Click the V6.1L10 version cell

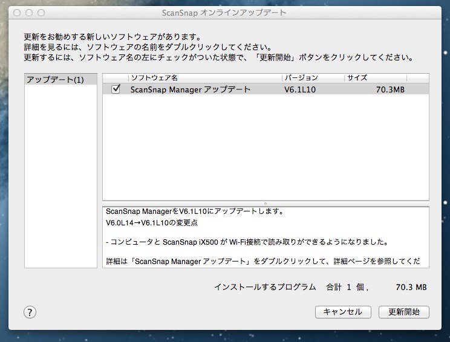(300, 89)
